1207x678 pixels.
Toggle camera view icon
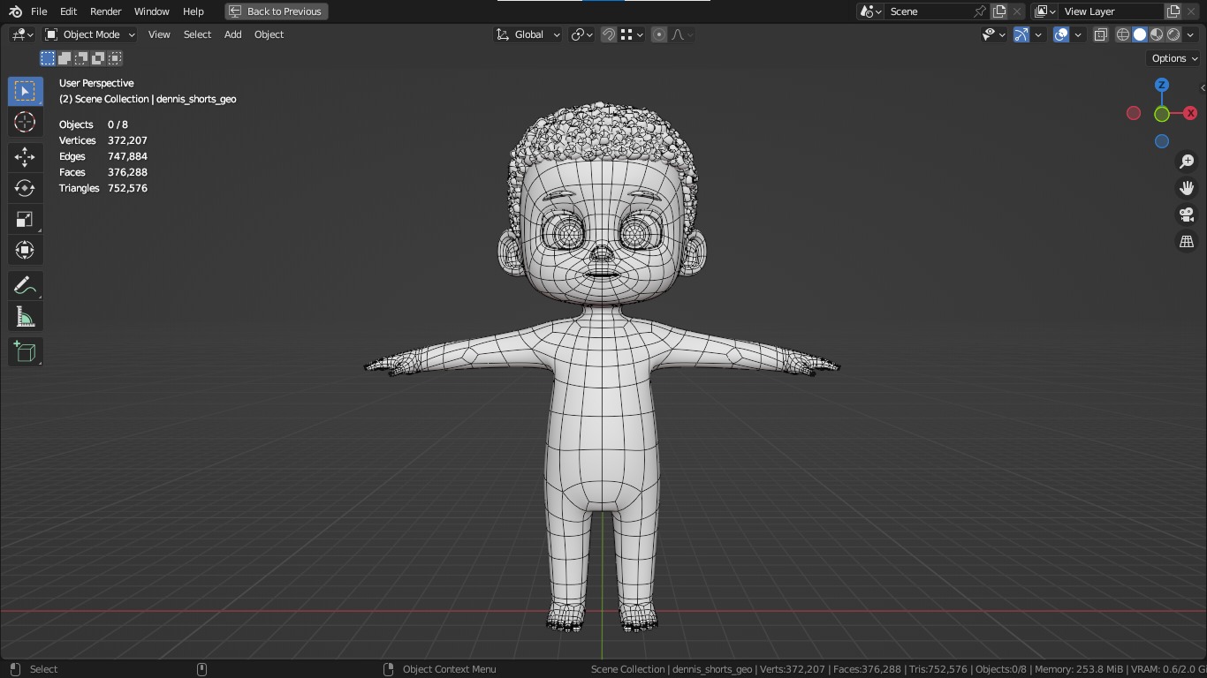[x=1187, y=215]
